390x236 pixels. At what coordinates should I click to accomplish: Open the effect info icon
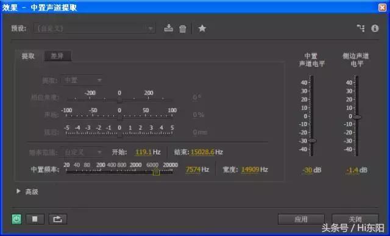(375, 29)
